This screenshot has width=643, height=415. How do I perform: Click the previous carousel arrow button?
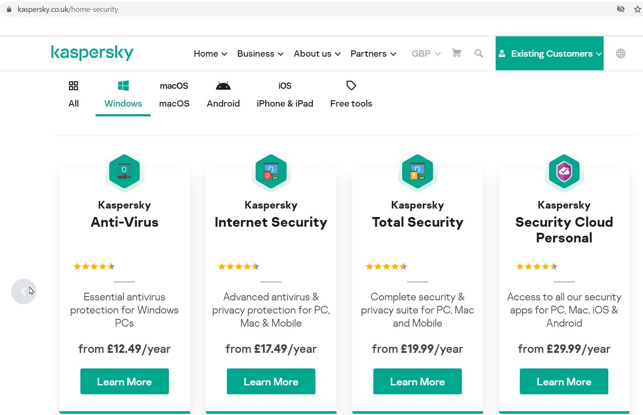pyautogui.click(x=24, y=291)
